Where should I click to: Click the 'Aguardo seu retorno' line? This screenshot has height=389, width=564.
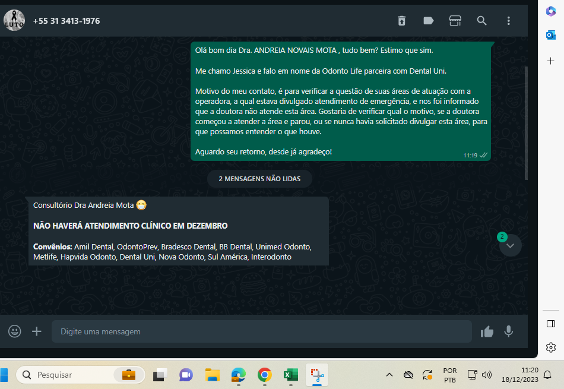pos(263,152)
